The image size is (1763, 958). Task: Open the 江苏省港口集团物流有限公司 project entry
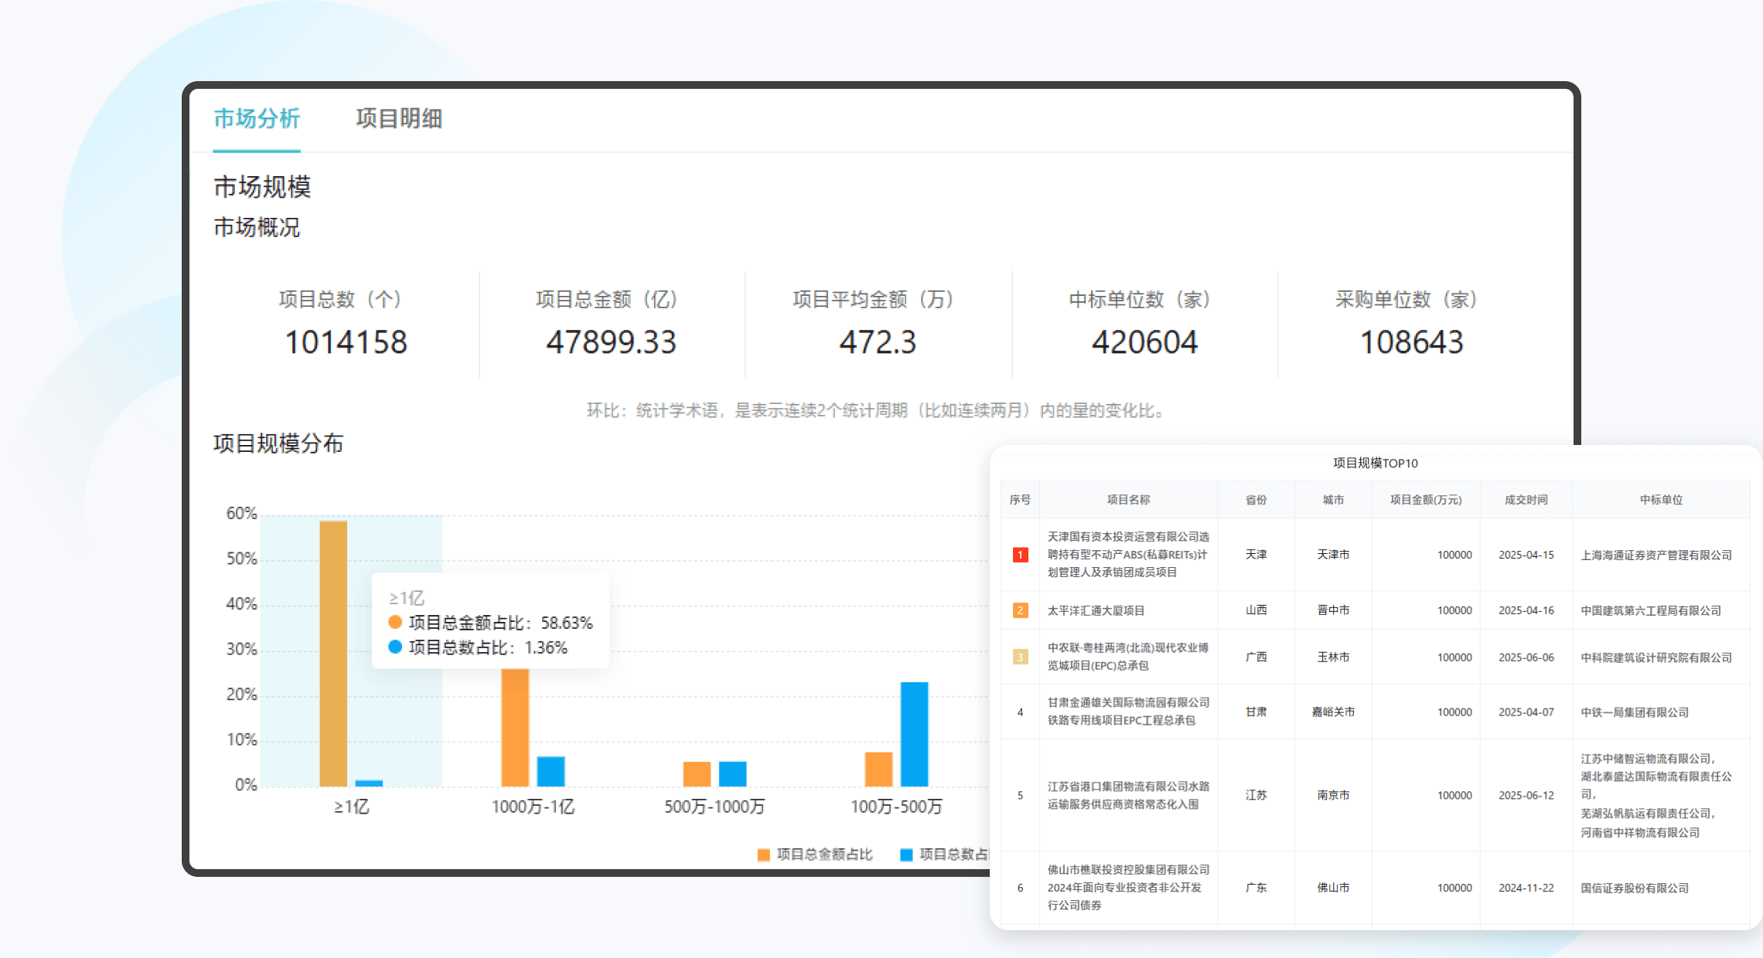click(x=1128, y=795)
